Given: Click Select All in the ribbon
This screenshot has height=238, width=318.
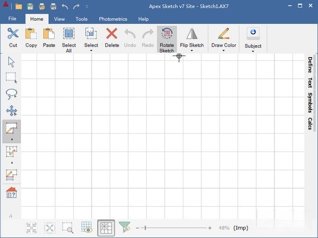Looking at the screenshot, I should click(69, 40).
